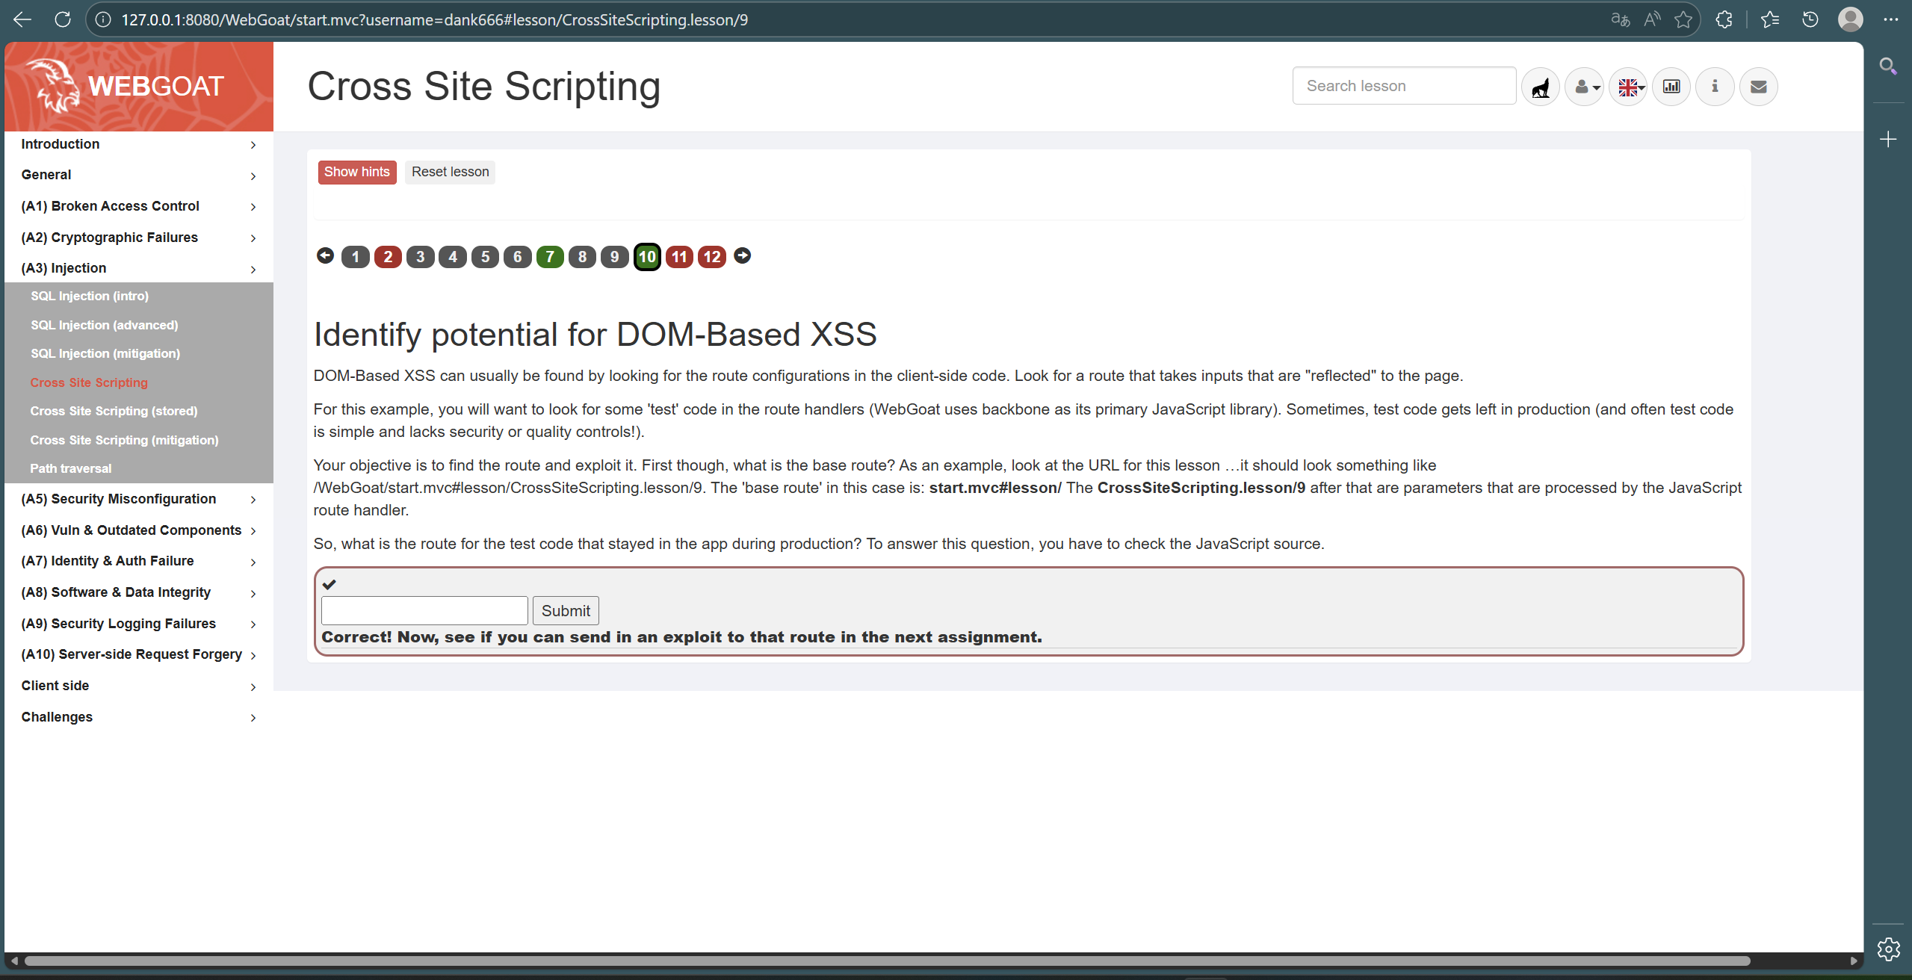1912x980 pixels.
Task: Jump to lesson page 7
Action: [x=550, y=257]
